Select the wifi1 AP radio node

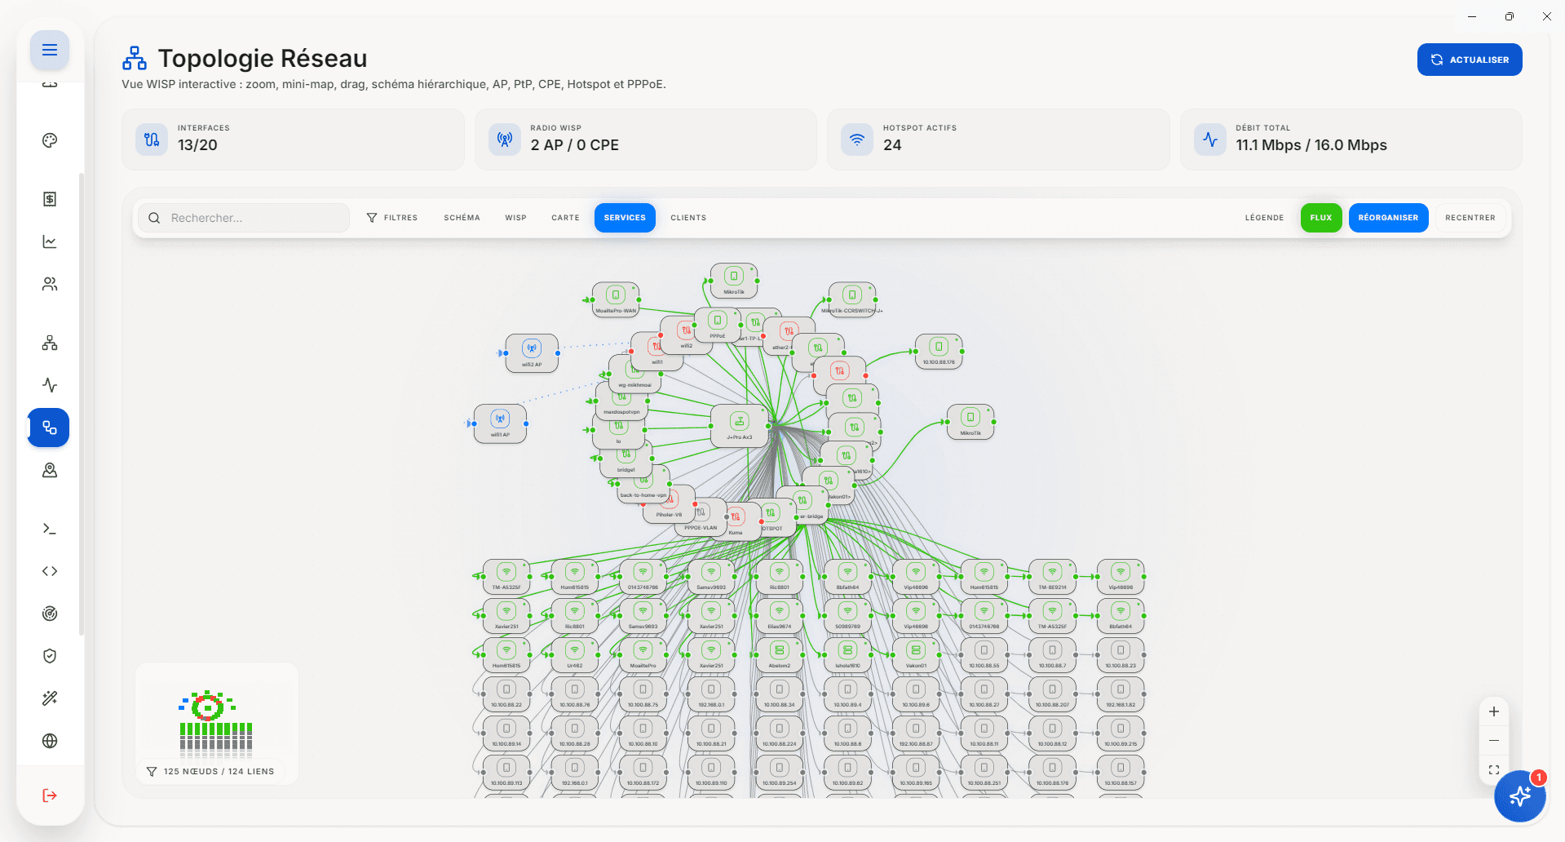click(500, 423)
